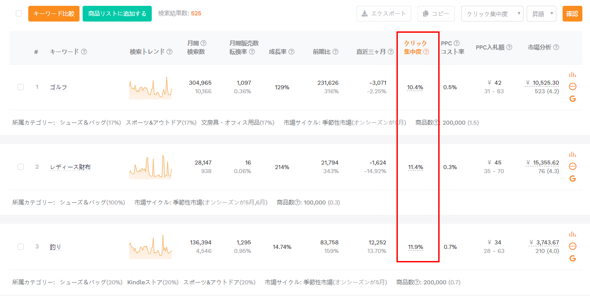Show 商品数 help icon in ゴルフ details
Viewport: 590px width, 296px height.
(436, 122)
